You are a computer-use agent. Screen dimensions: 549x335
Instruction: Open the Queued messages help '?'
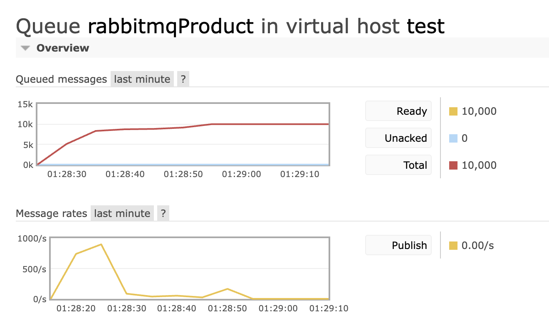click(183, 79)
